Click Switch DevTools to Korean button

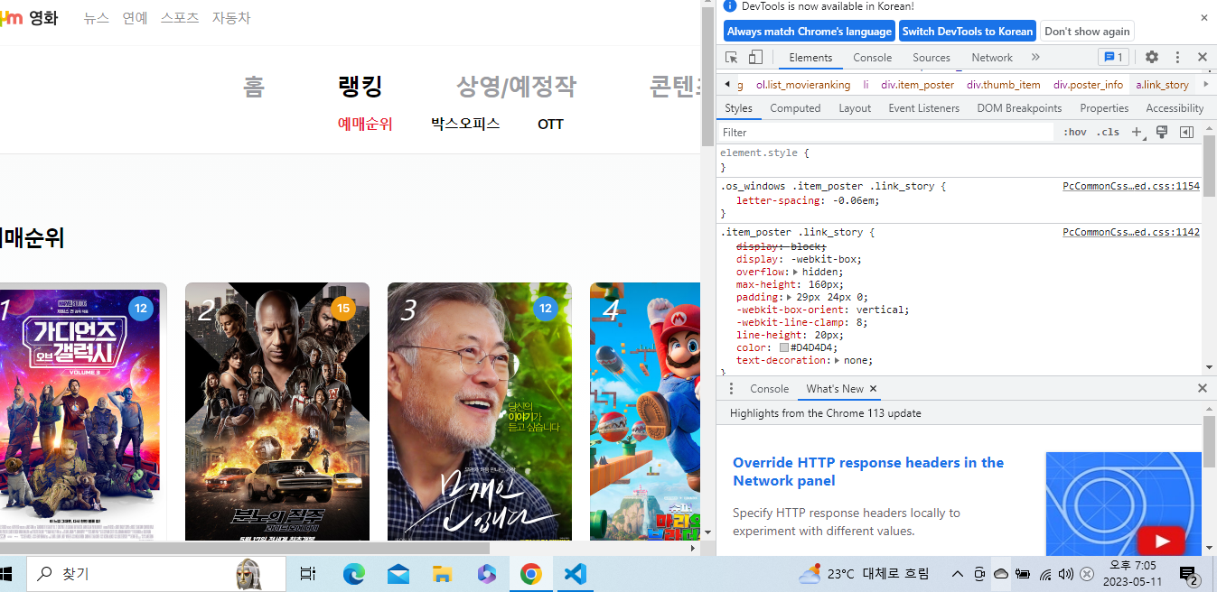point(967,31)
